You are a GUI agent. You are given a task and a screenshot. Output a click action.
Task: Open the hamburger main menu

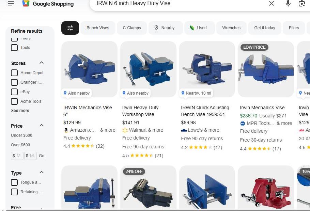pos(11,3)
